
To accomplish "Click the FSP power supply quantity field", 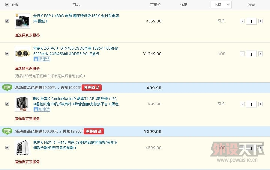I will click(x=251, y=21).
